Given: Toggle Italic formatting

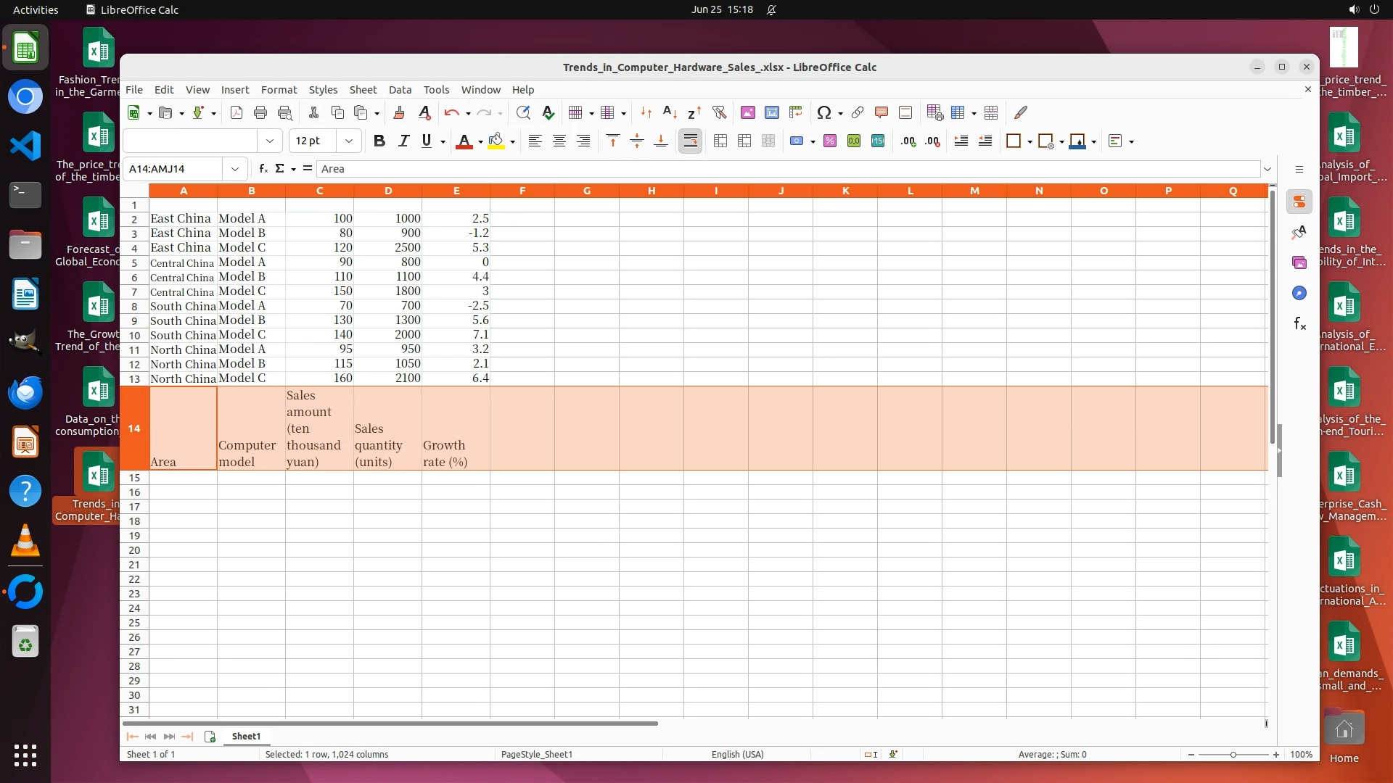Looking at the screenshot, I should 403,141.
